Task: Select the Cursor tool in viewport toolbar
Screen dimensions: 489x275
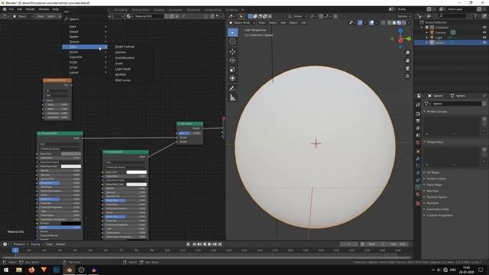Action: (232, 41)
